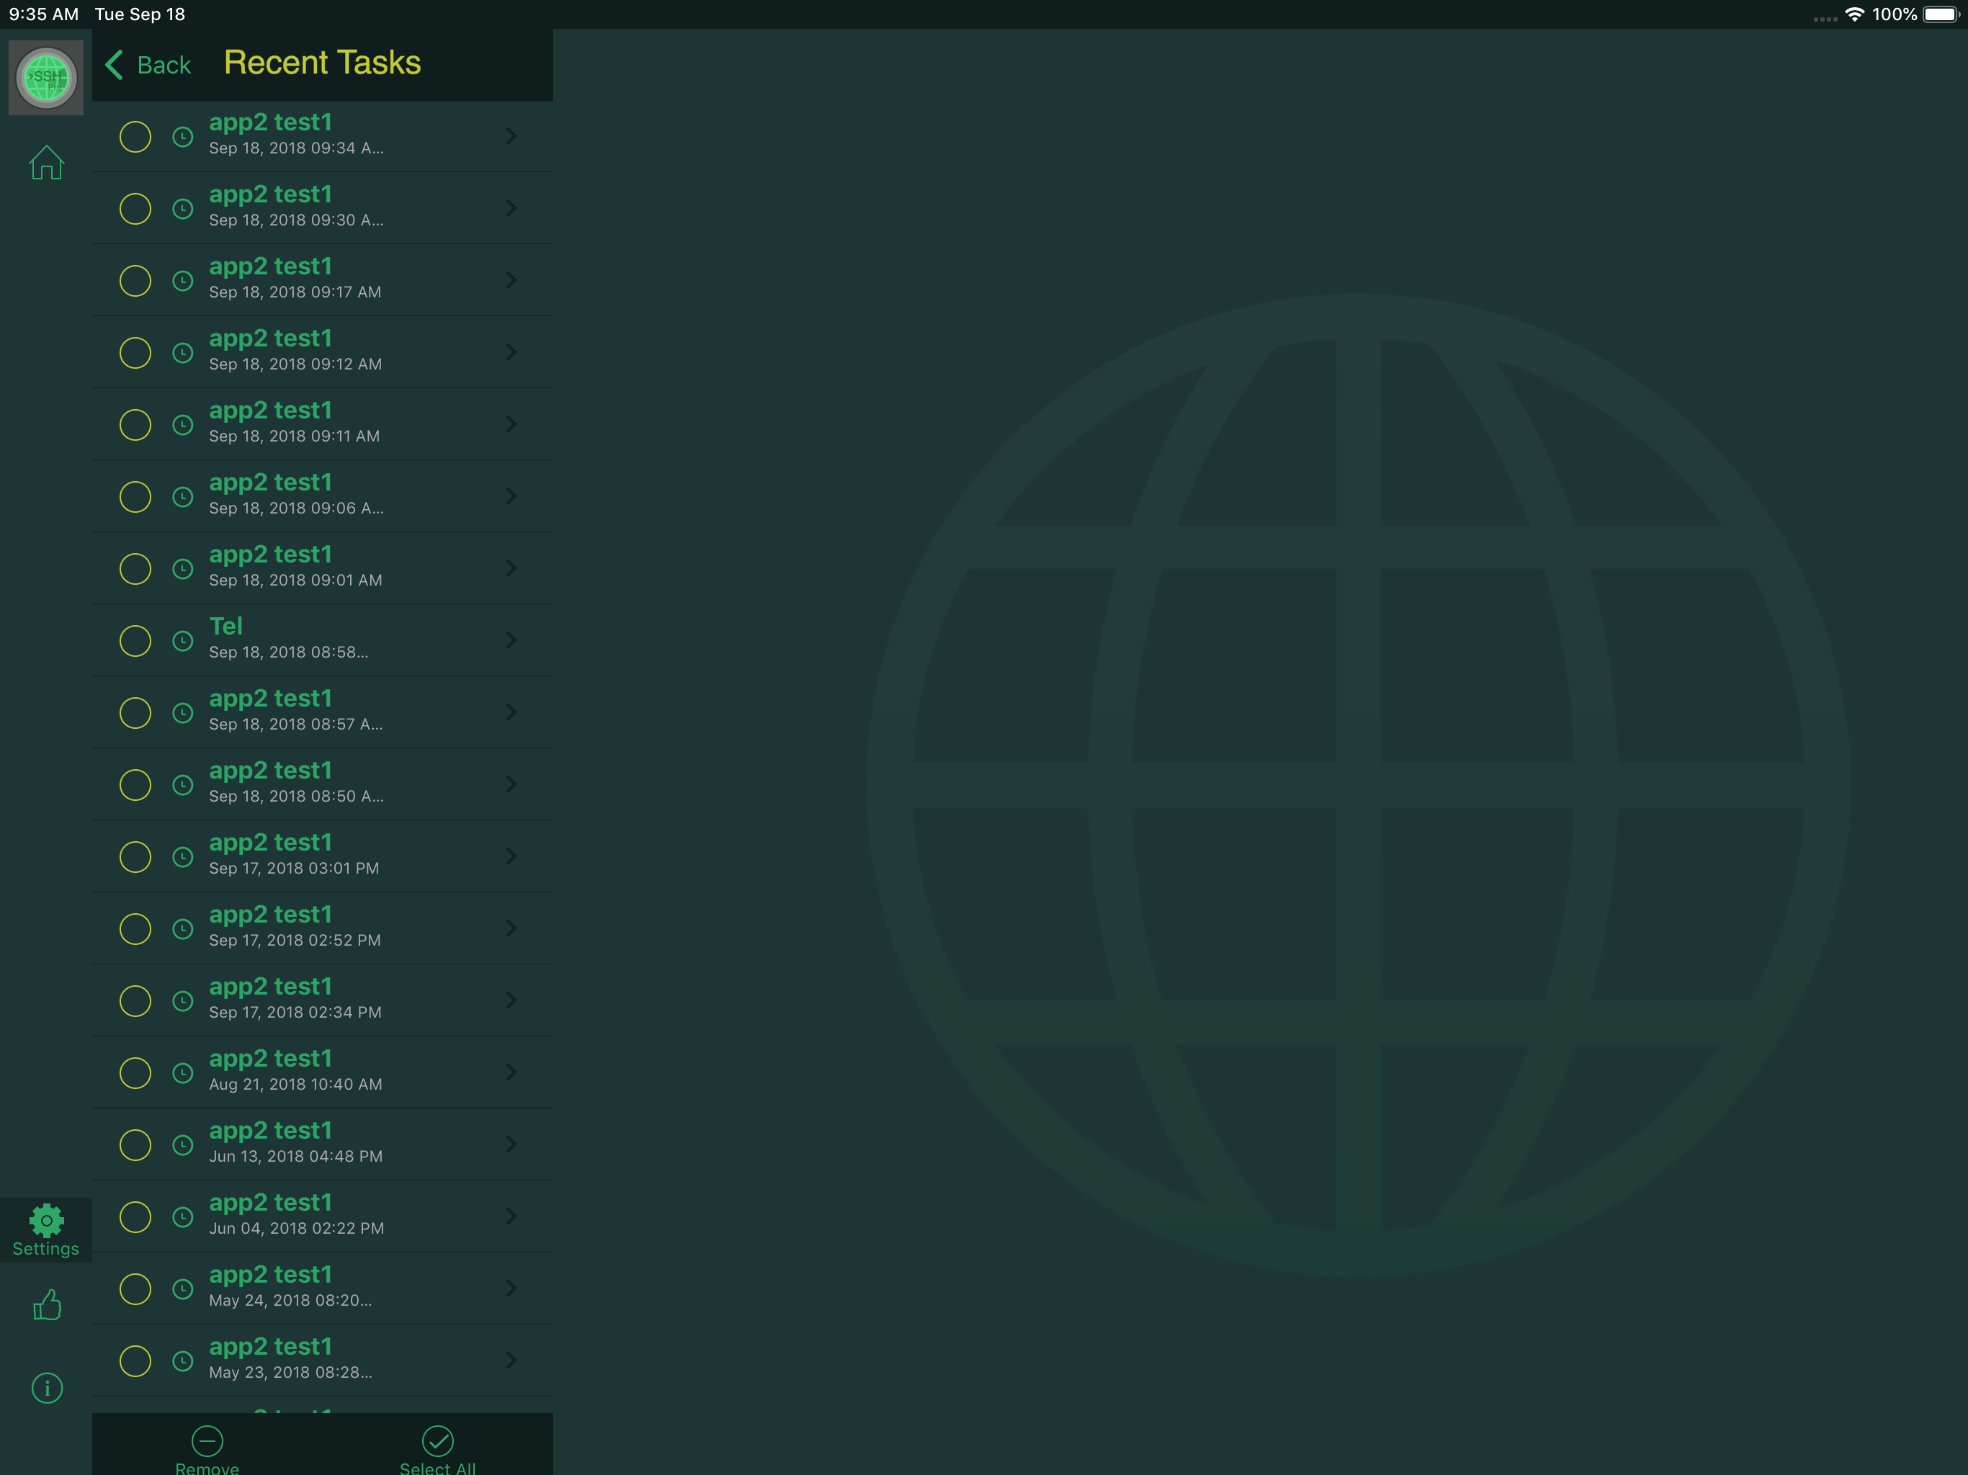This screenshot has width=1968, height=1475.
Task: Open the Home icon in the sidebar
Action: pyautogui.click(x=45, y=162)
